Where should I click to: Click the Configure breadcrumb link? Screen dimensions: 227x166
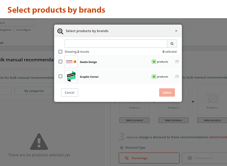coord(24,30)
